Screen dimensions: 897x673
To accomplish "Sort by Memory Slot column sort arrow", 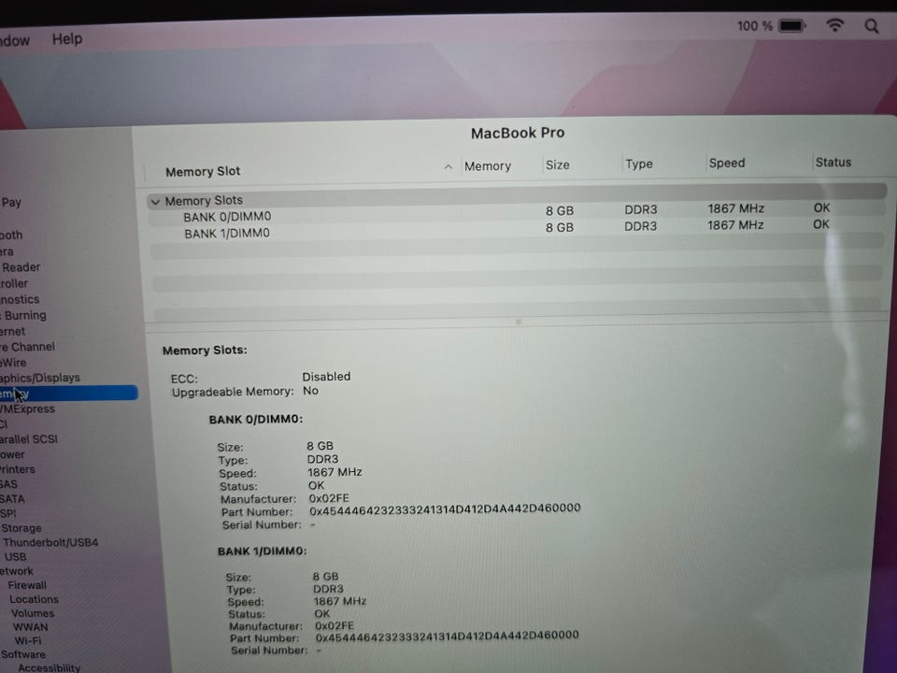I will [x=448, y=167].
